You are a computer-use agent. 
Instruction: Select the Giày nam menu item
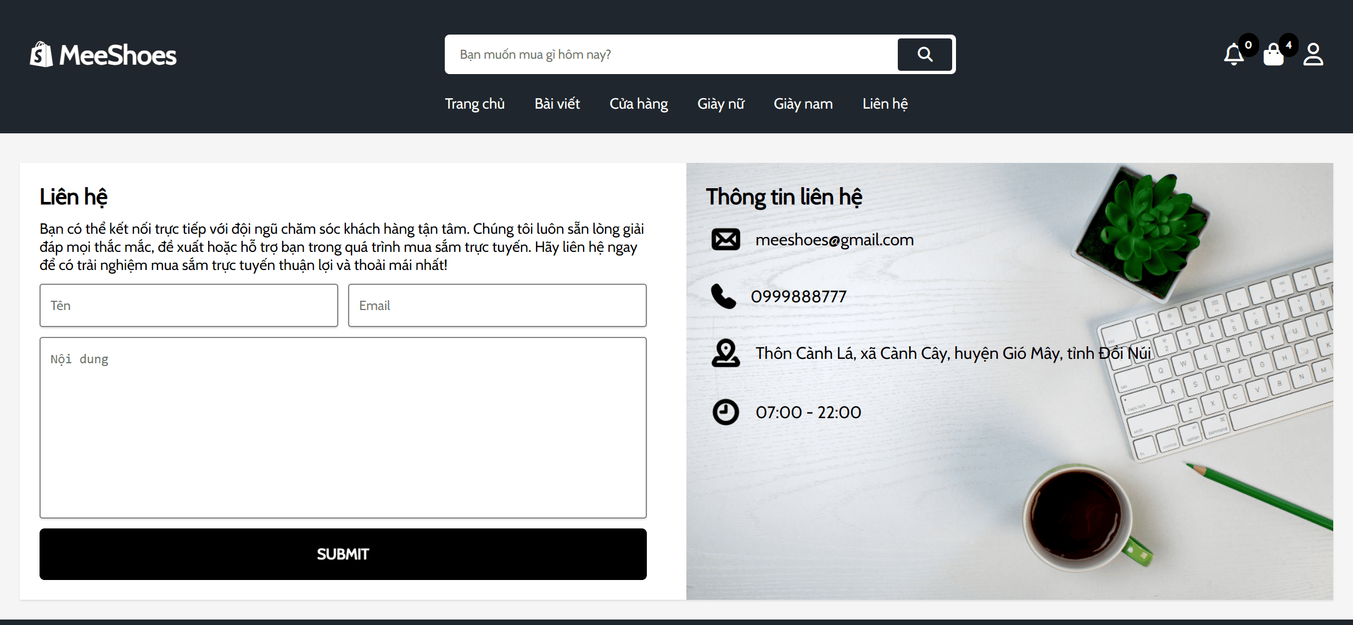pyautogui.click(x=803, y=104)
